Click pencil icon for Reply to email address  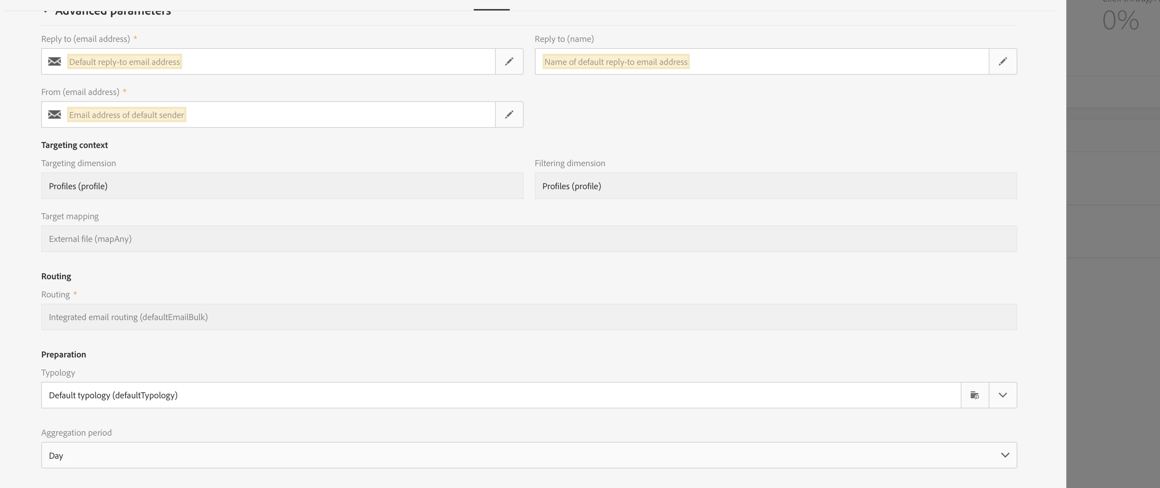509,62
